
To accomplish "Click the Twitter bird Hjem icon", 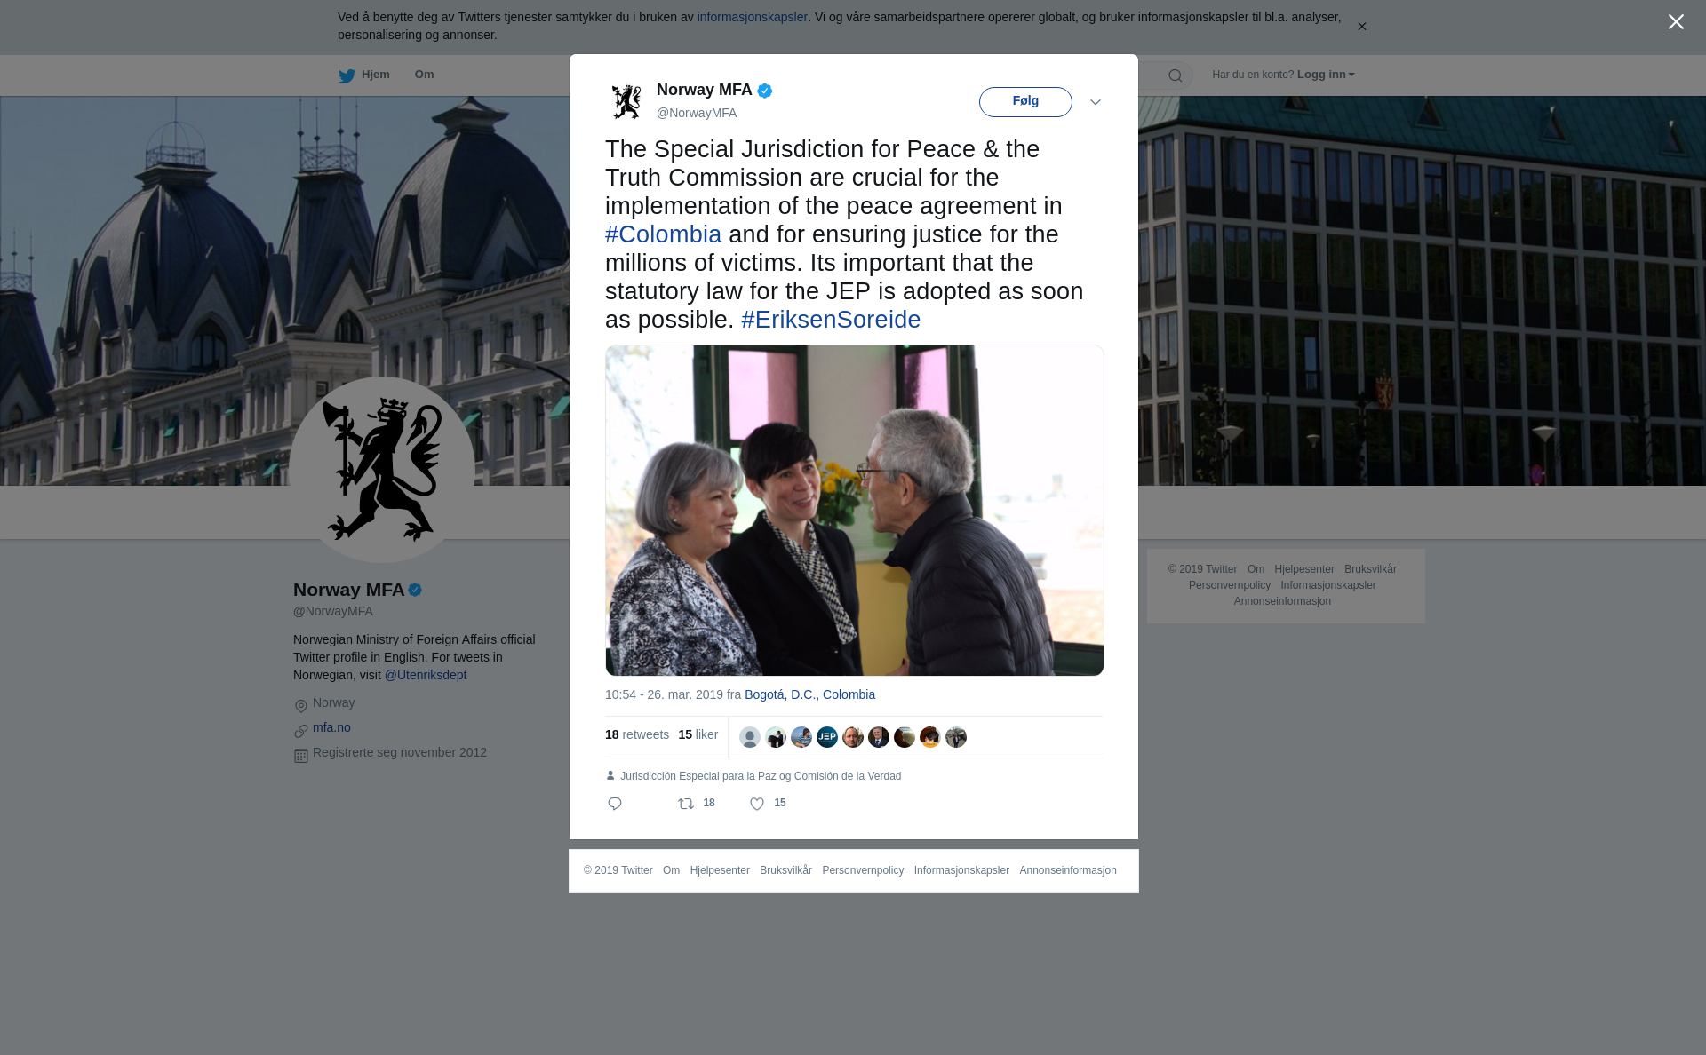I will pyautogui.click(x=347, y=75).
